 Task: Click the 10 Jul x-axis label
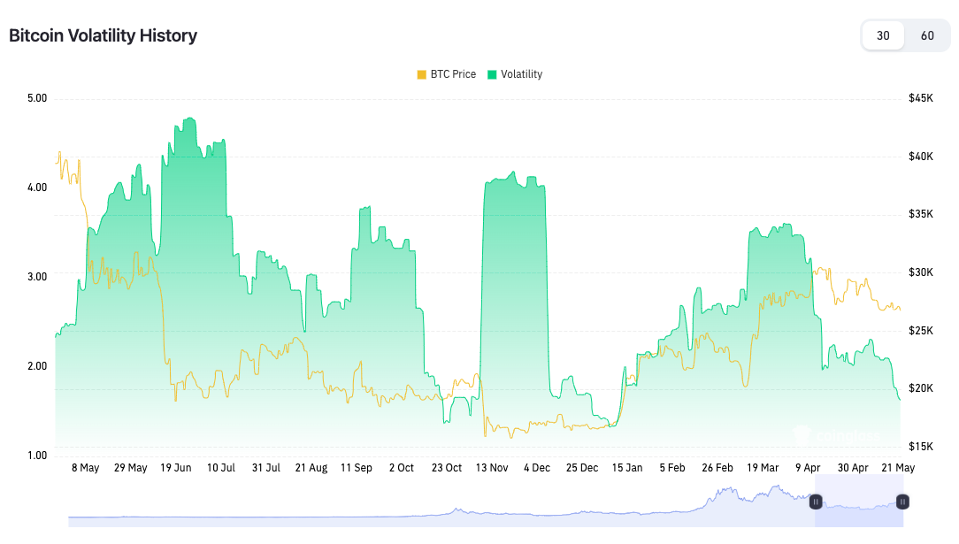(x=221, y=468)
